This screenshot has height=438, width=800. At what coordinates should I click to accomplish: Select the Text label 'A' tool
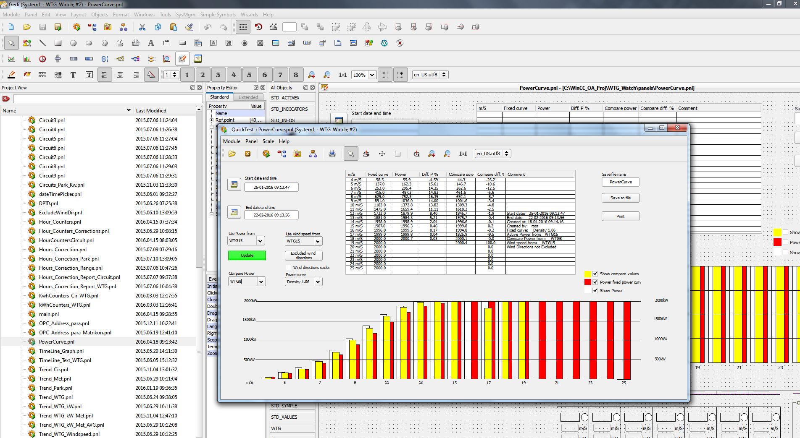tap(151, 43)
